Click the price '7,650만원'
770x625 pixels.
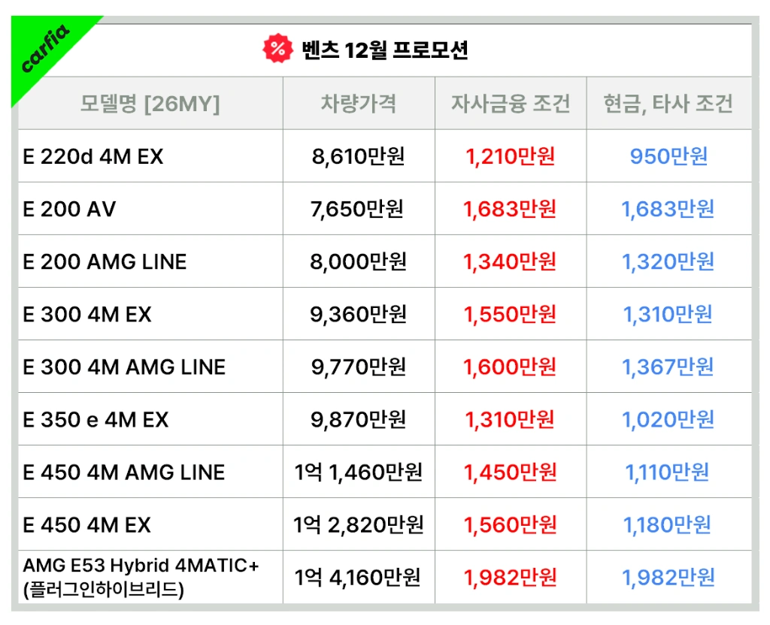pyautogui.click(x=357, y=209)
